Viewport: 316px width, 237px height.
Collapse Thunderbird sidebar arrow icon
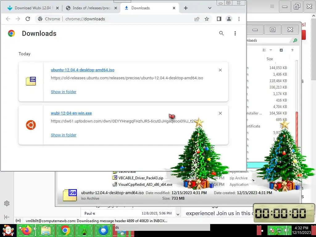(7, 217)
